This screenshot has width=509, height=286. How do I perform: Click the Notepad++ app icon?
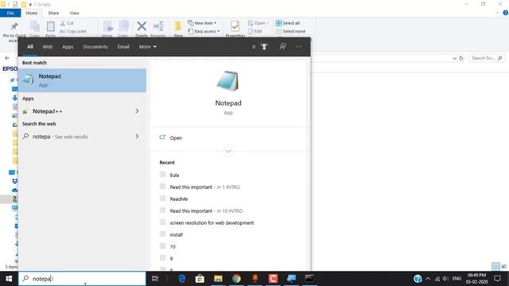[x=25, y=111]
